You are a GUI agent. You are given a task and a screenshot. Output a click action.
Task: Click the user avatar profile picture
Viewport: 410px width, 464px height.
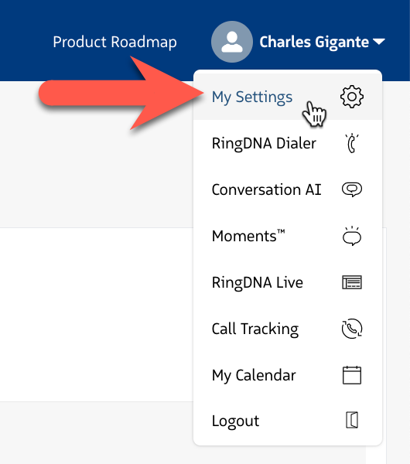click(x=232, y=42)
